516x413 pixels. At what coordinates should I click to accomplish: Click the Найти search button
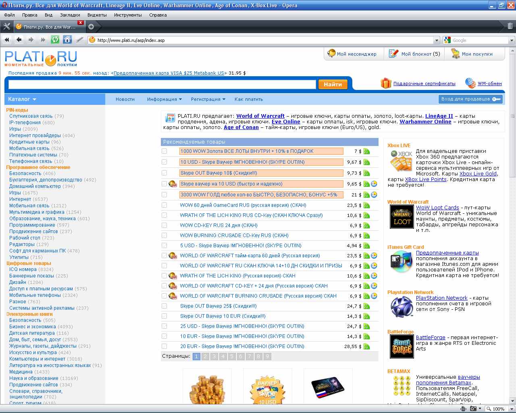(x=333, y=84)
